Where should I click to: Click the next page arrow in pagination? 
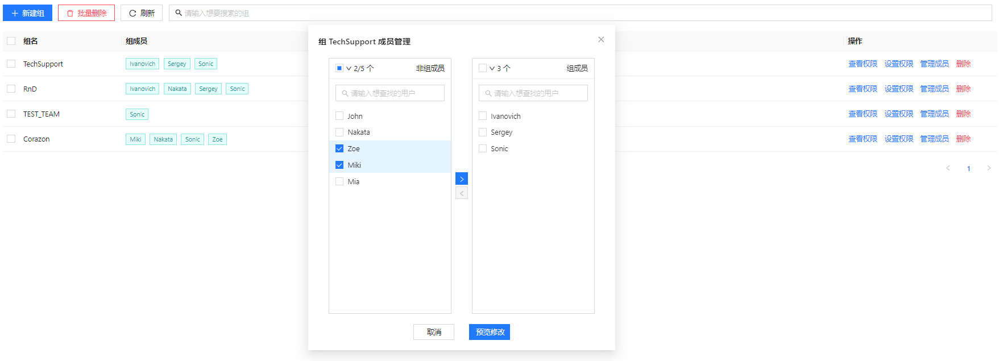pyautogui.click(x=989, y=168)
